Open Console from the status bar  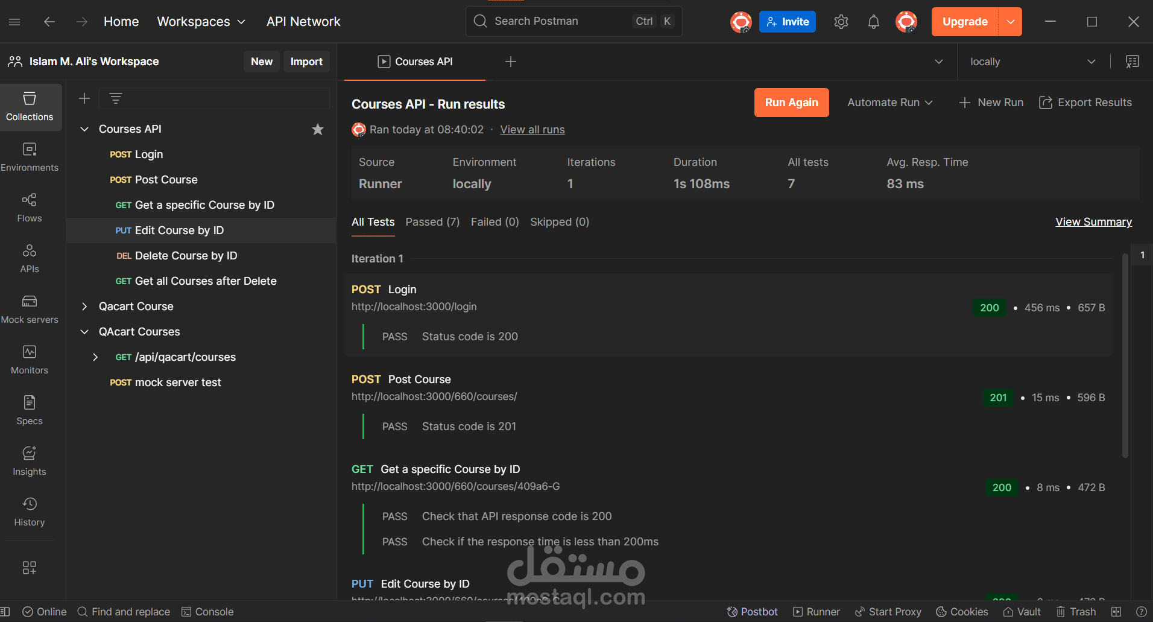207,612
